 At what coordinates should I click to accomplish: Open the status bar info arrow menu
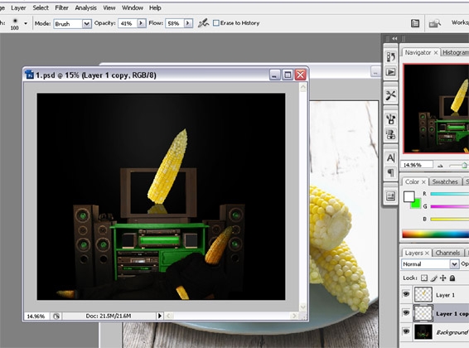160,316
